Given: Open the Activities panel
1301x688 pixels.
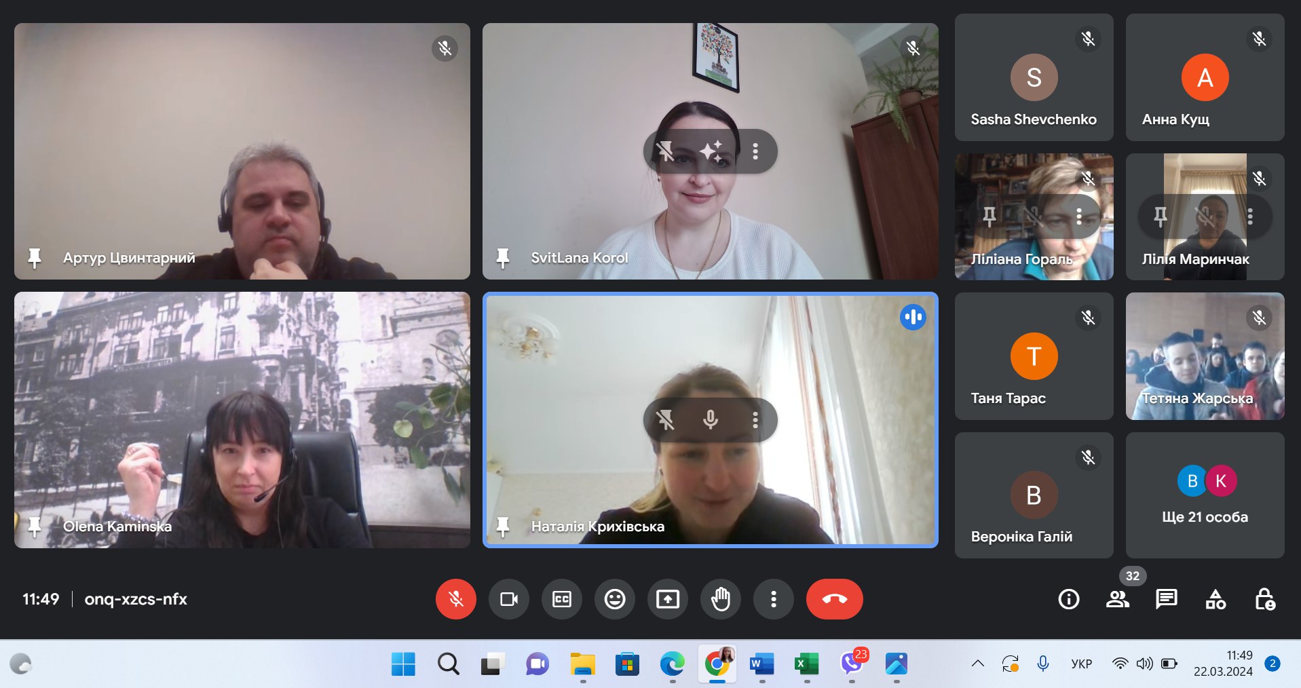Looking at the screenshot, I should (x=1215, y=599).
